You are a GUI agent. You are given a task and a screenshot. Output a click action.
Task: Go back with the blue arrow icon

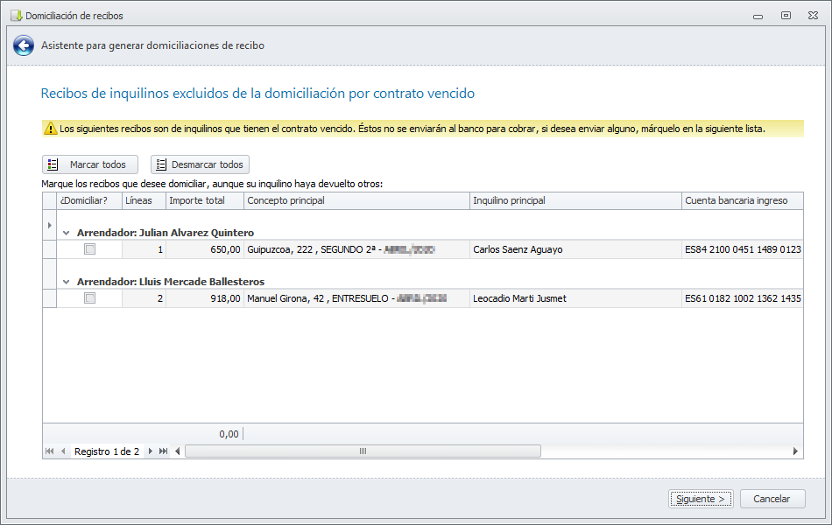click(24, 45)
